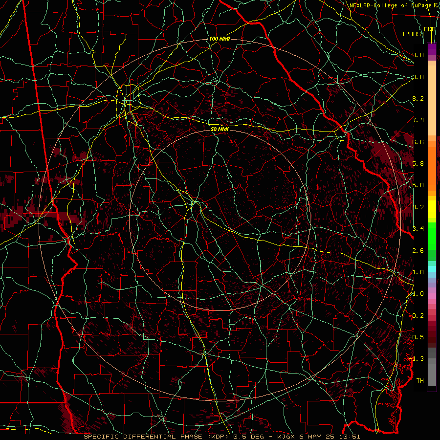Screen dimensions: 440x440
Task: Click the TH threshold label on scale
Action: coord(420,381)
